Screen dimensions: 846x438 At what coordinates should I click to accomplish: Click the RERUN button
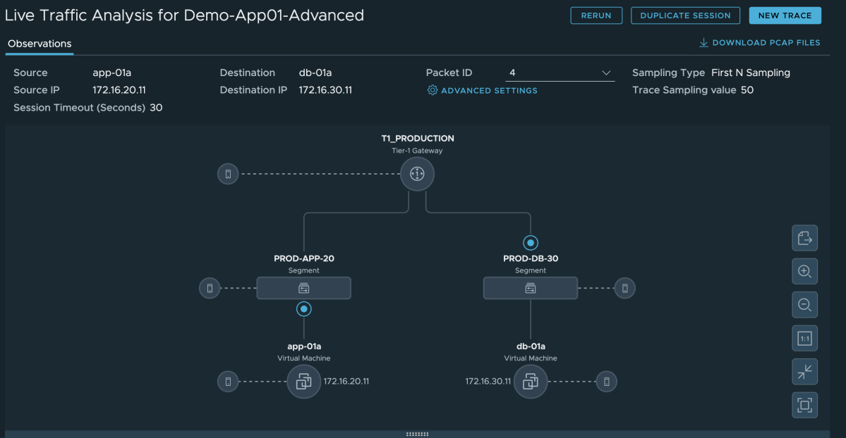pyautogui.click(x=596, y=15)
